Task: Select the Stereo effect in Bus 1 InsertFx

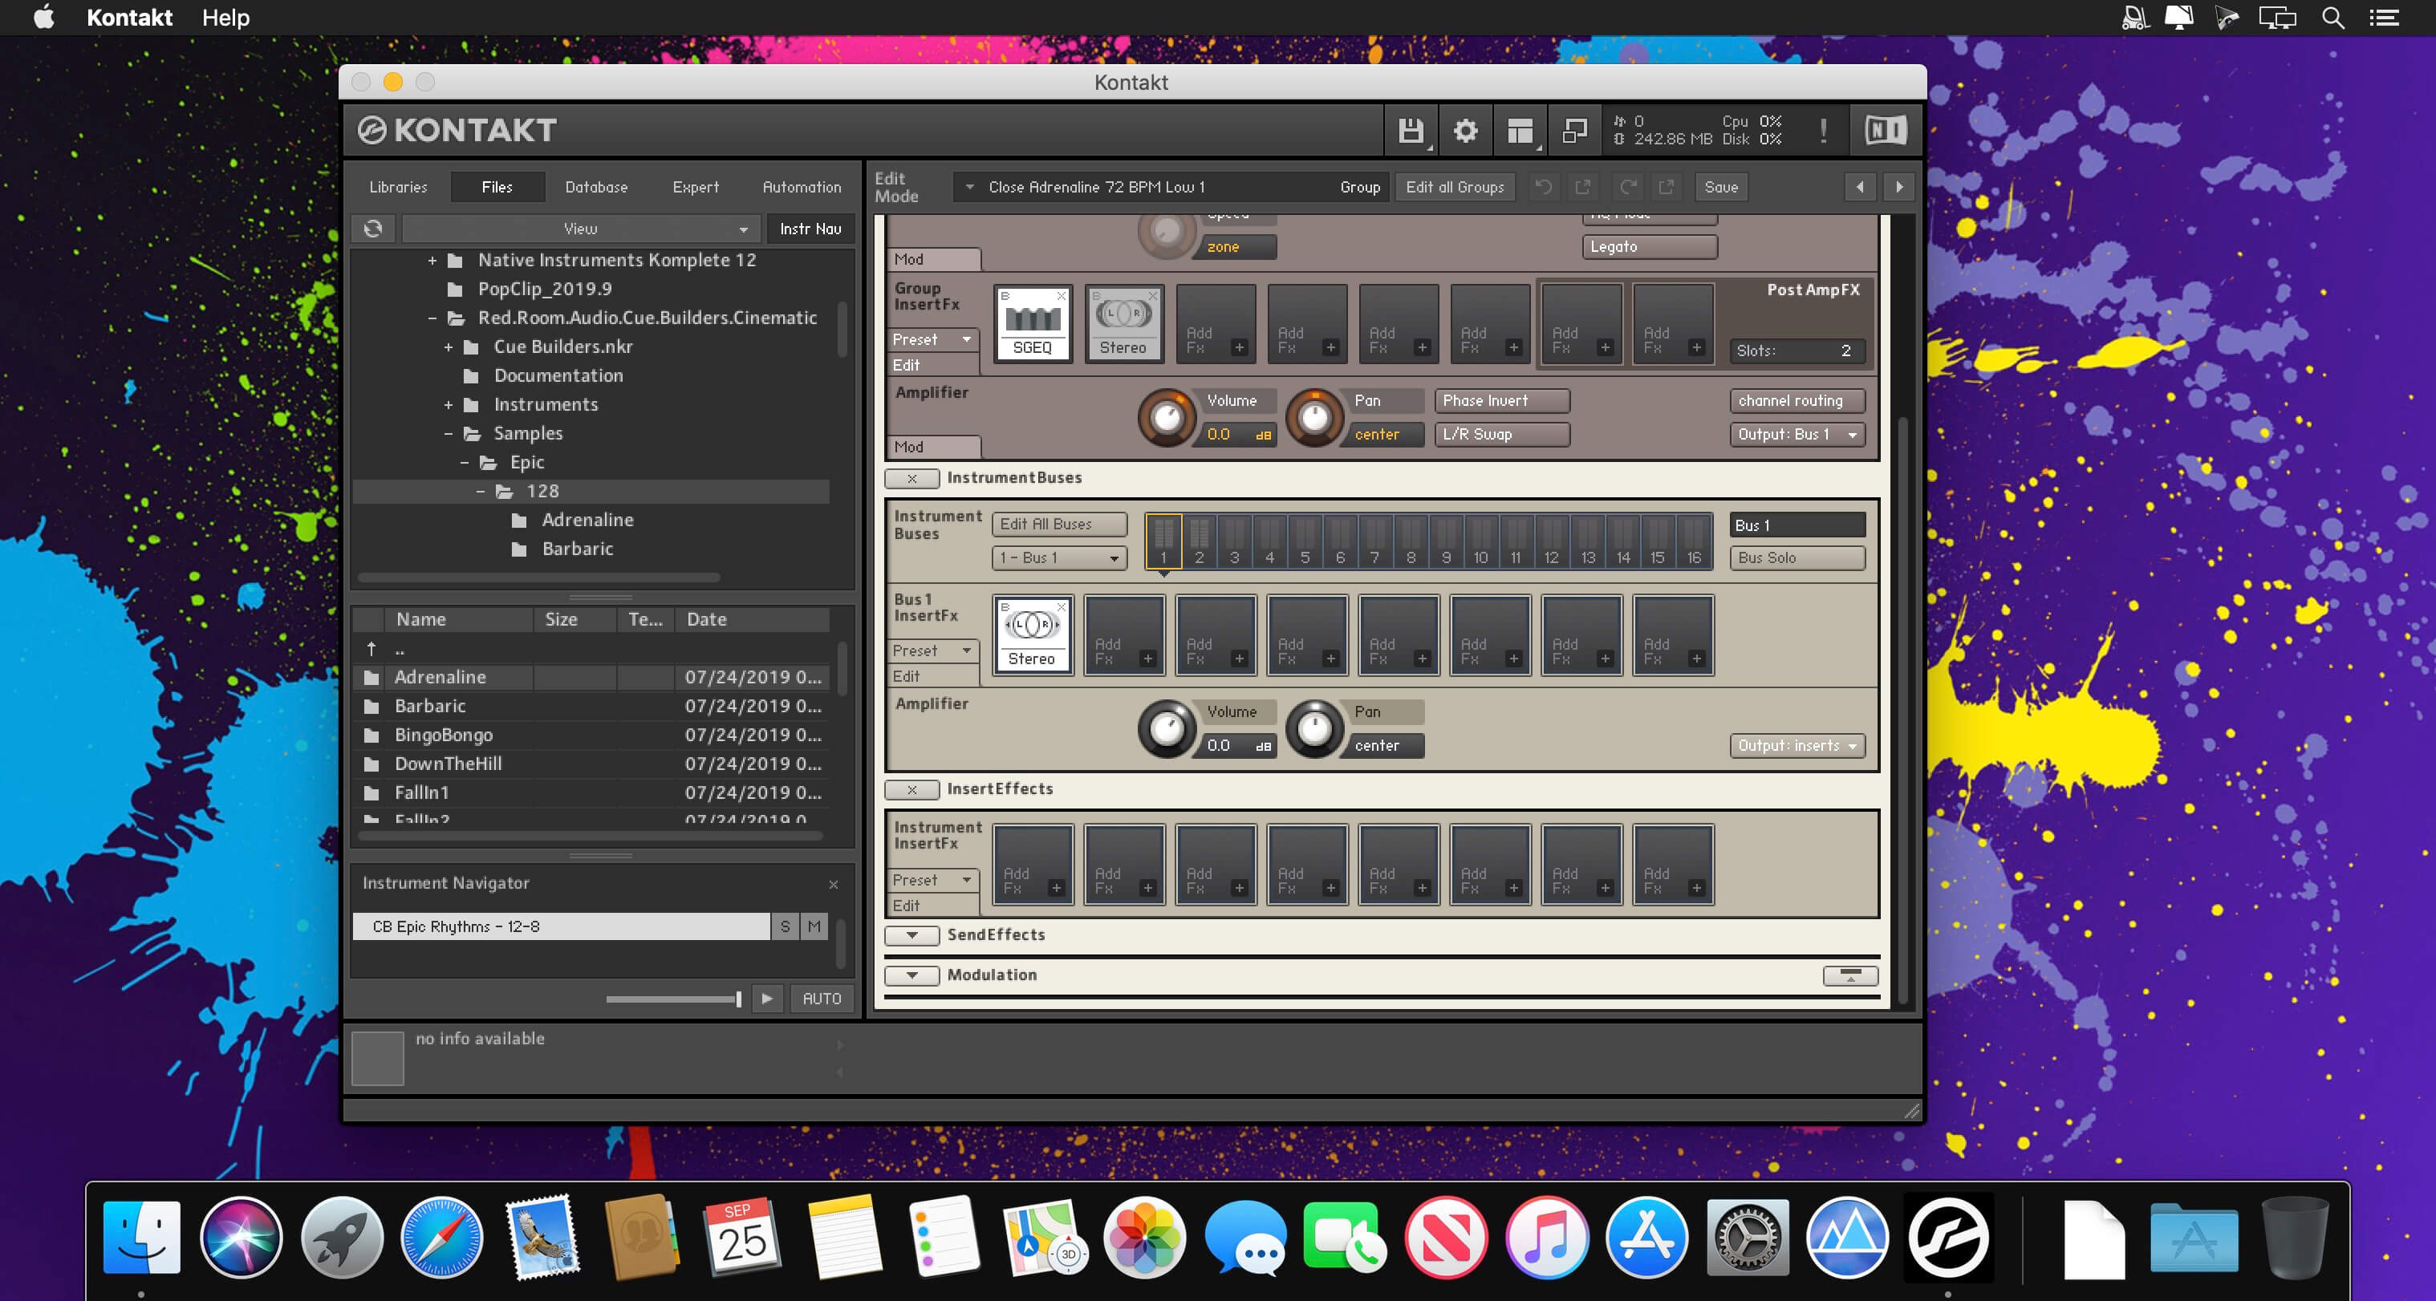Action: (x=1033, y=634)
